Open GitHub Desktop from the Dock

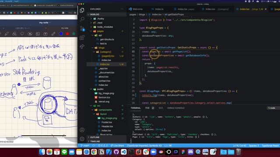(x=116, y=152)
